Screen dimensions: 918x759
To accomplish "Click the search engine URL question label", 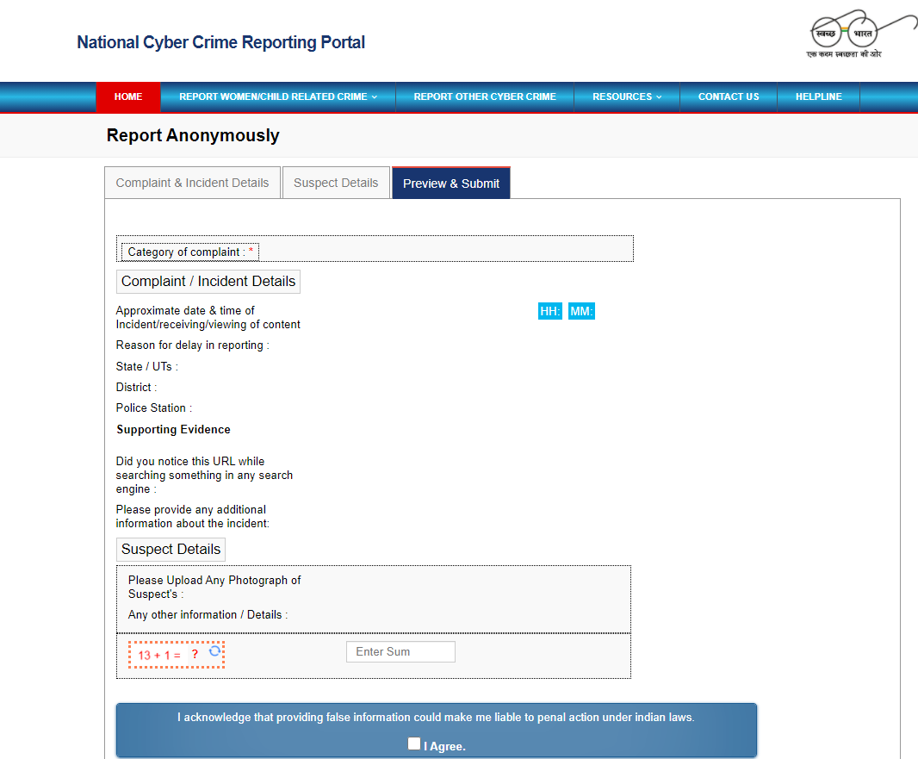I will click(204, 475).
